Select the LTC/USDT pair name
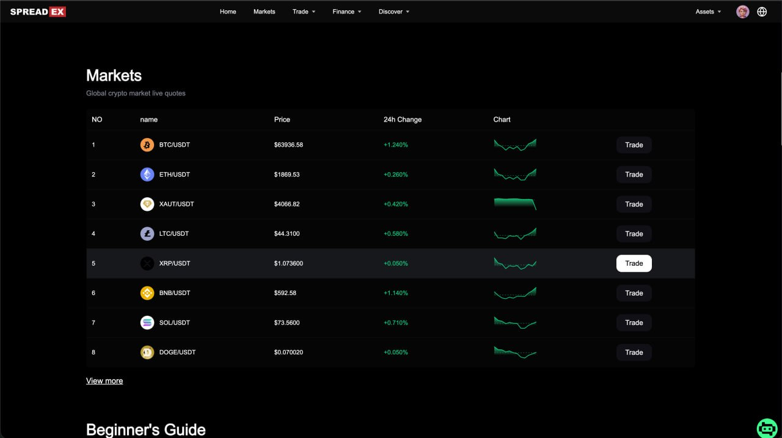 (x=174, y=234)
